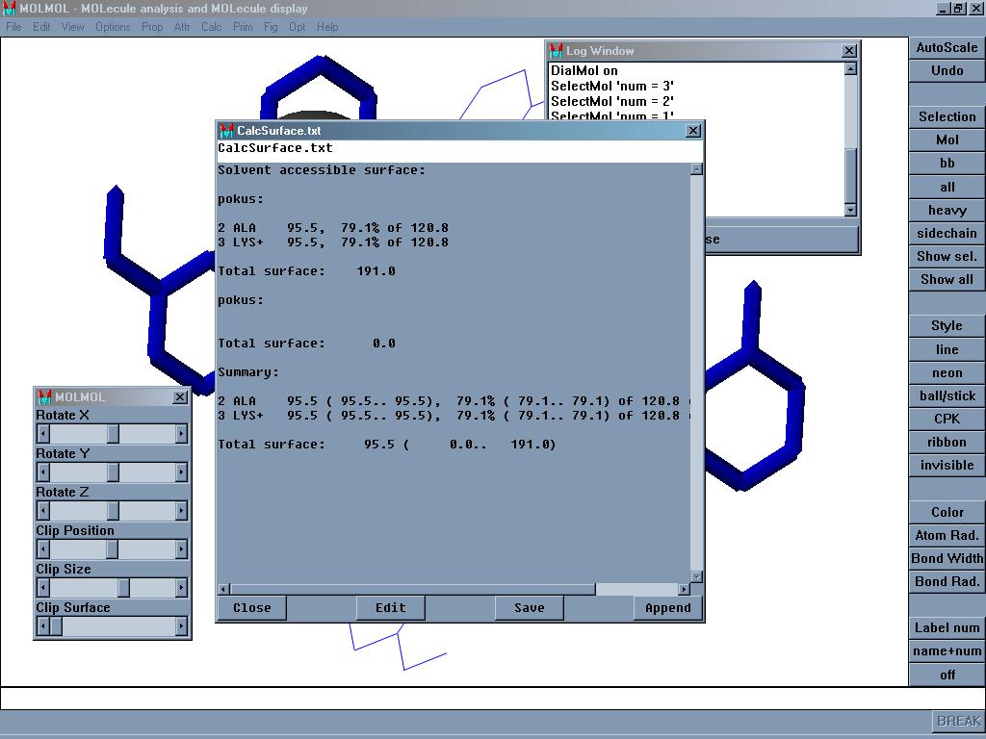Select sidechain atoms
This screenshot has height=739, width=986.
point(947,233)
